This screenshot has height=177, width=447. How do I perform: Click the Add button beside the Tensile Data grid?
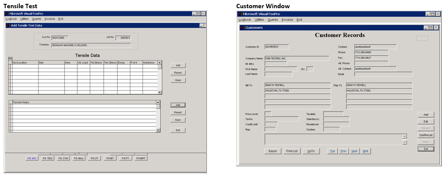pyautogui.click(x=178, y=65)
